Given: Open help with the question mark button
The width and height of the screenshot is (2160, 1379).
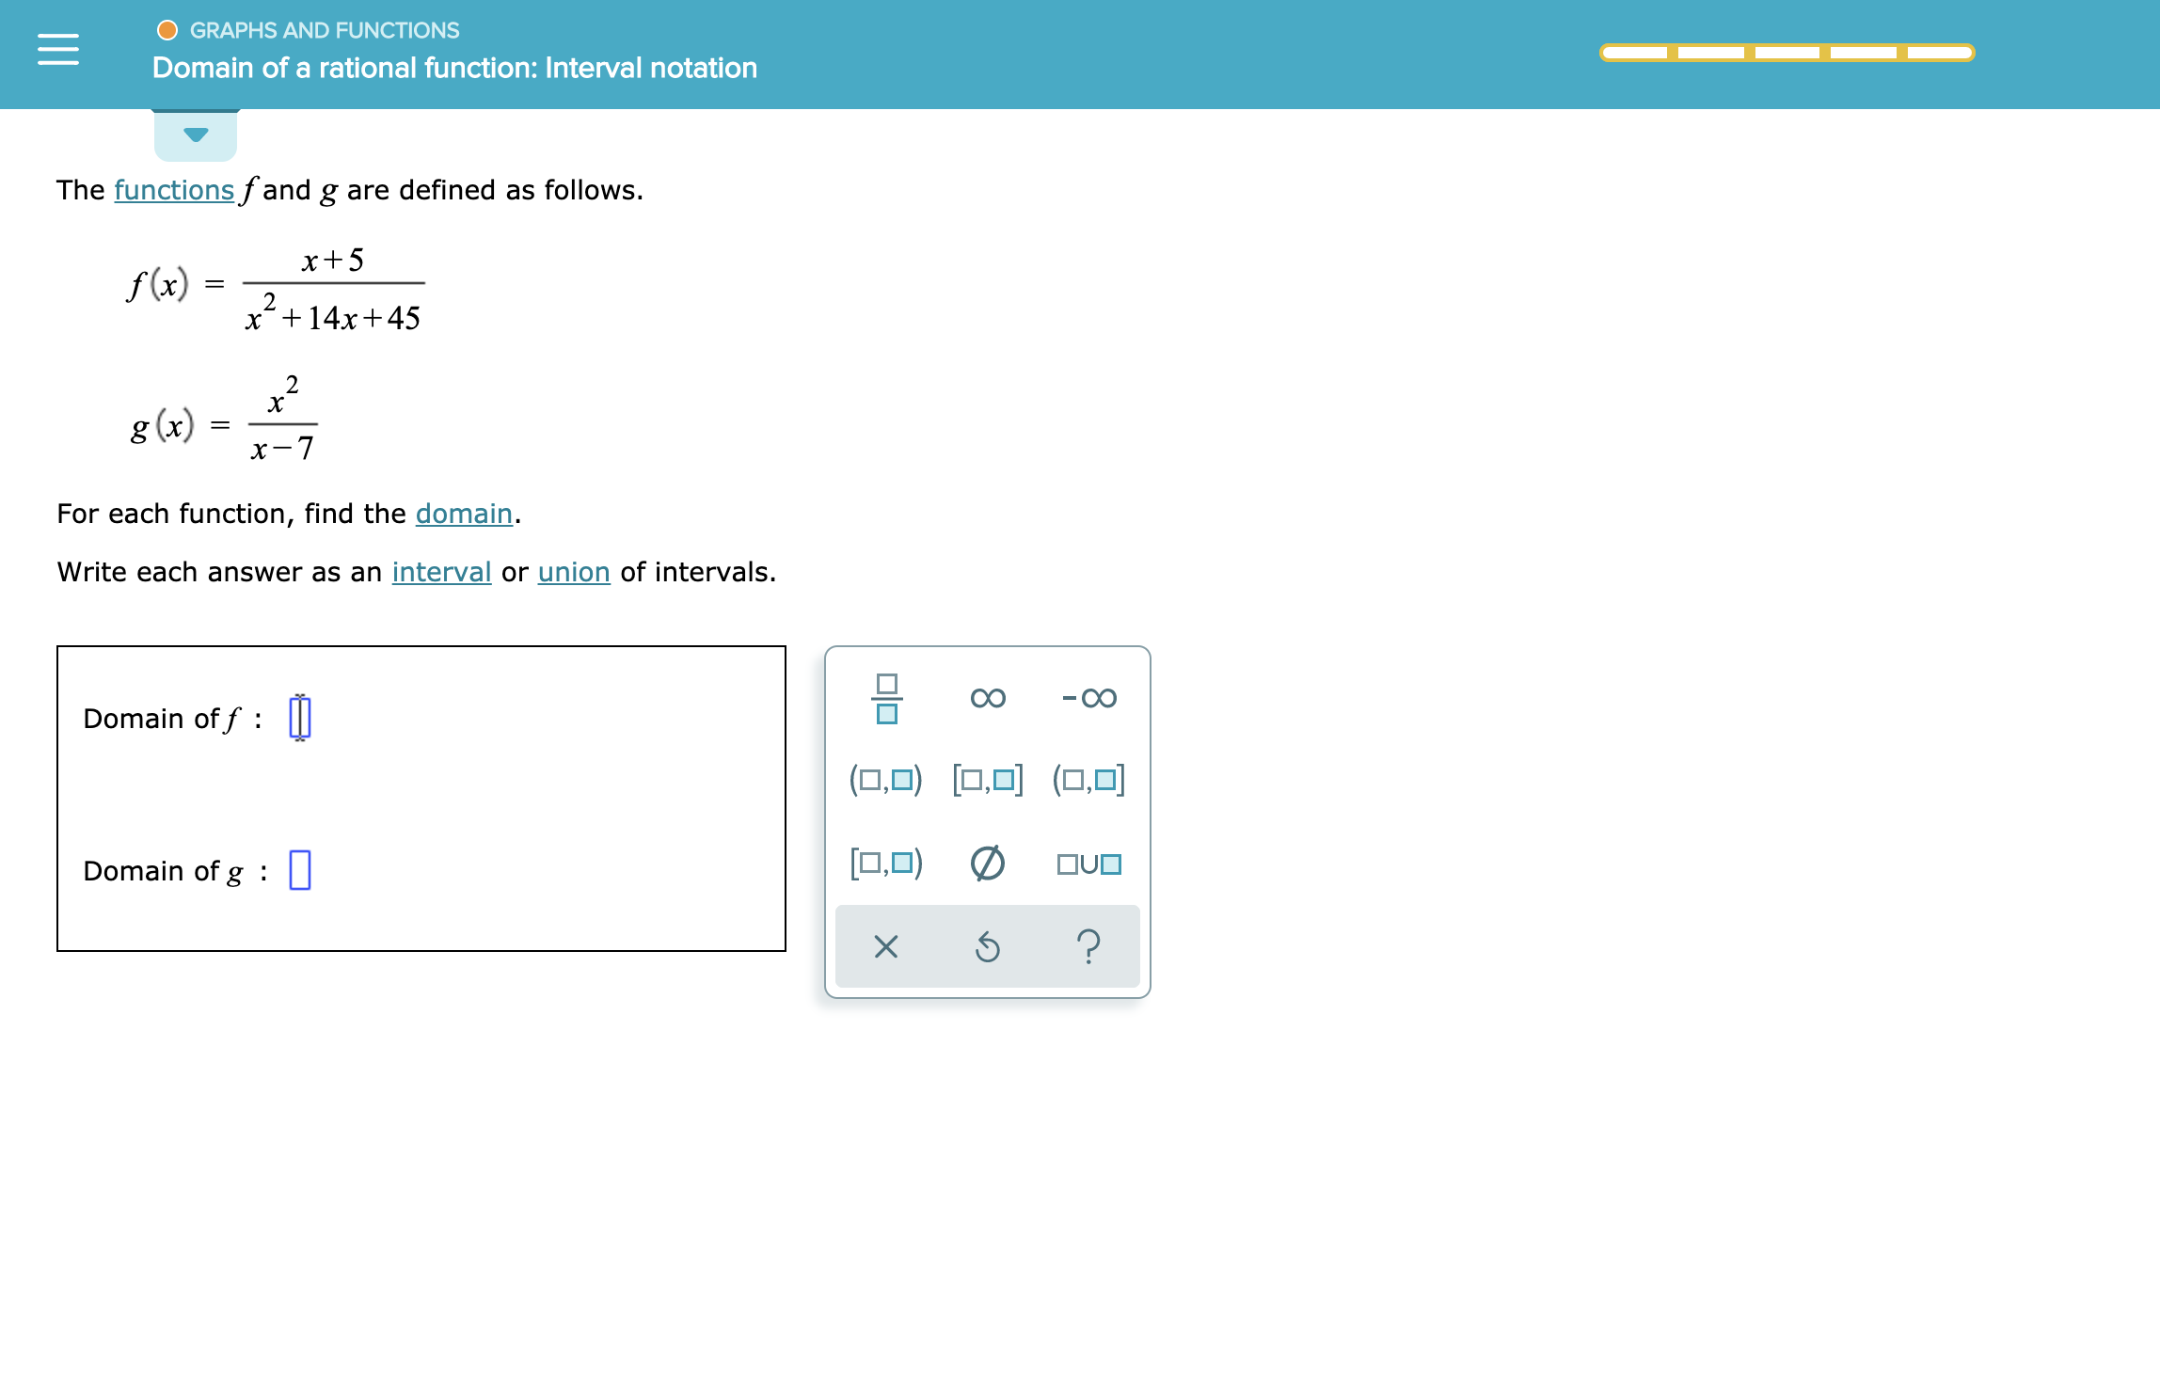Looking at the screenshot, I should 1089,946.
